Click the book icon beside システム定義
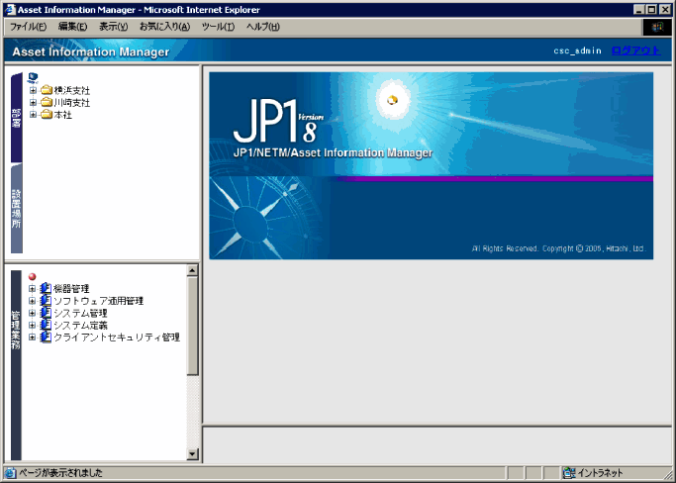 [x=46, y=325]
